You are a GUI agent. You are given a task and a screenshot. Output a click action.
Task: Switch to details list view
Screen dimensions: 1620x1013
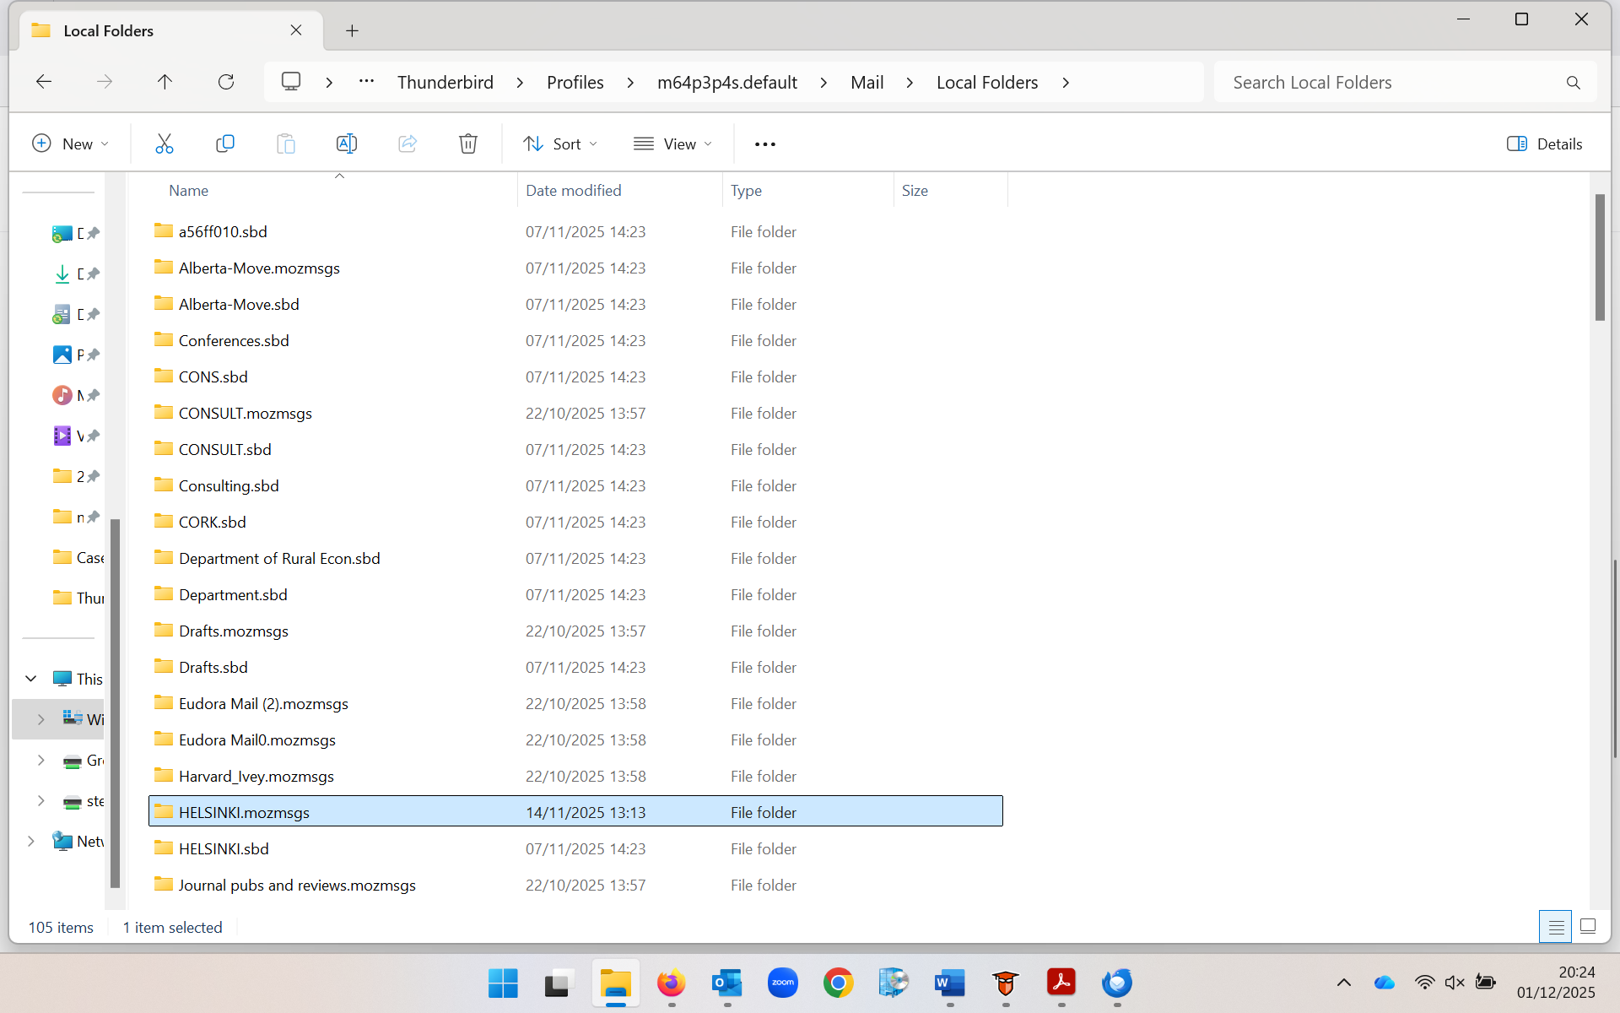pyautogui.click(x=1555, y=927)
